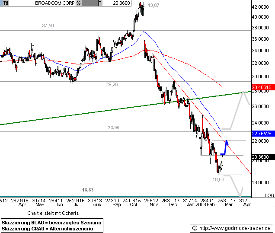Click the 40.0000 axis value

[260, 17]
